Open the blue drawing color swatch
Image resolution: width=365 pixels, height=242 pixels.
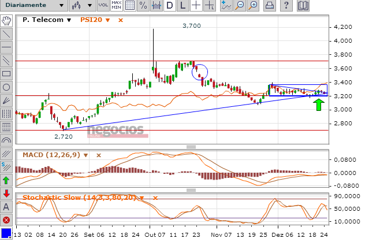(6, 233)
